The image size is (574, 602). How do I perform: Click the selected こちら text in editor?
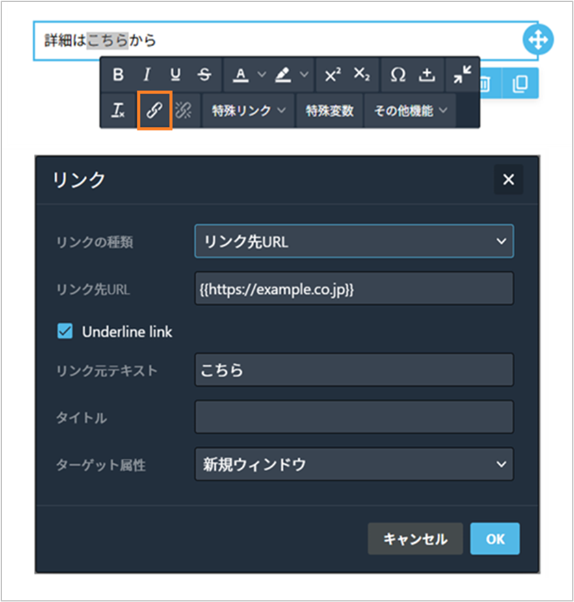coord(107,40)
